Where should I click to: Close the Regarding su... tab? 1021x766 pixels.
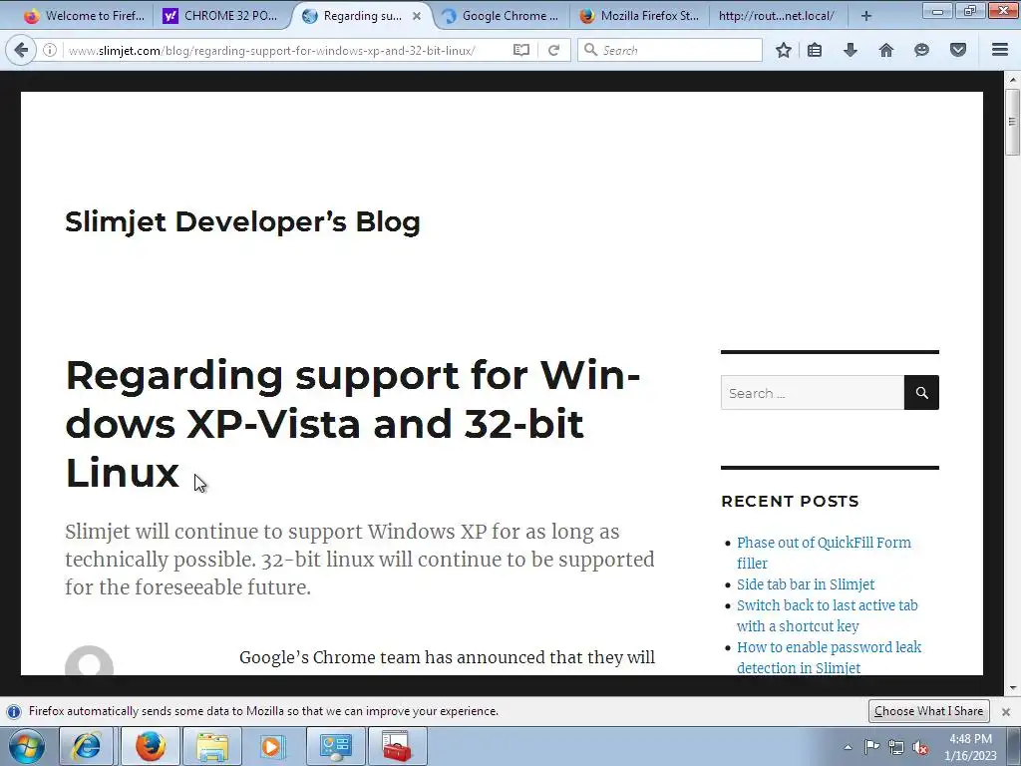pyautogui.click(x=417, y=16)
